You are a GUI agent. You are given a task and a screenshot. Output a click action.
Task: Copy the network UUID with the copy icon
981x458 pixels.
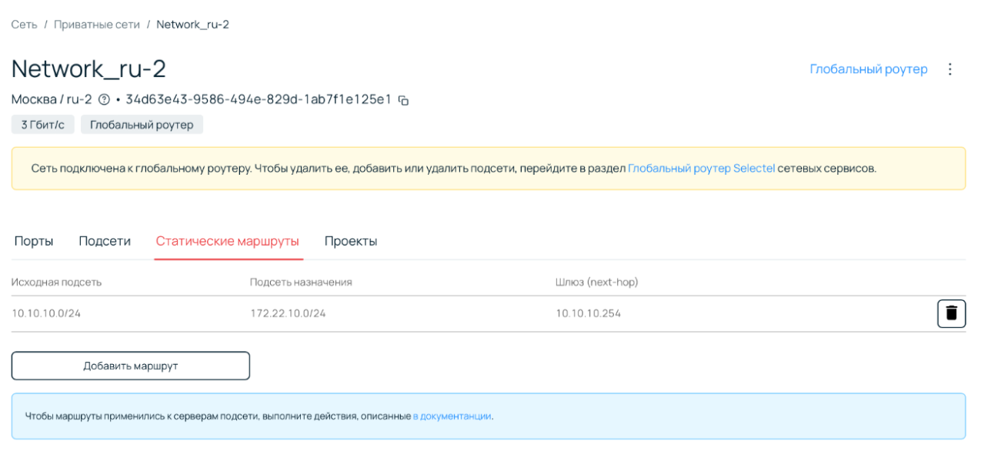(x=403, y=100)
